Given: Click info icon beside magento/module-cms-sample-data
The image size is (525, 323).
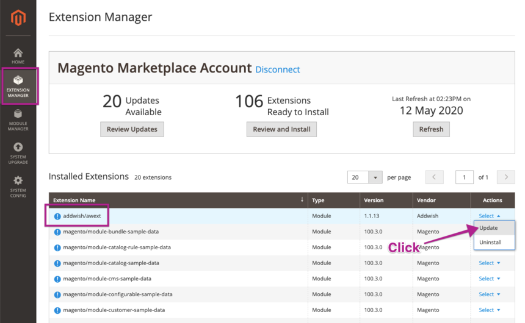Looking at the screenshot, I should tap(57, 279).
